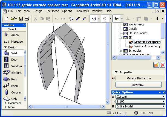Inject parameters with syringe icon

pyautogui.click(x=84, y=19)
